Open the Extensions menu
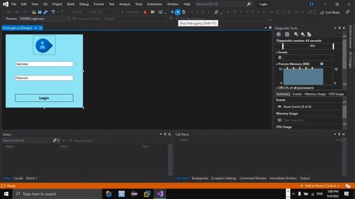Image resolution: width=355 pixels, height=199 pixels. pyautogui.click(x=154, y=4)
